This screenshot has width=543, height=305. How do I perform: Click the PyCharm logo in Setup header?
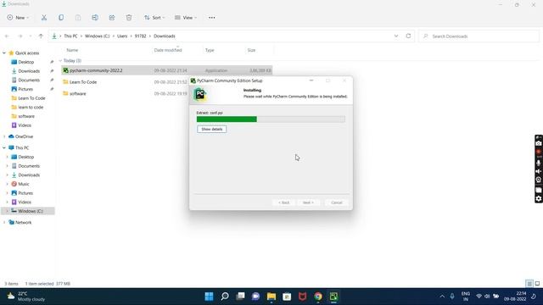click(200, 94)
